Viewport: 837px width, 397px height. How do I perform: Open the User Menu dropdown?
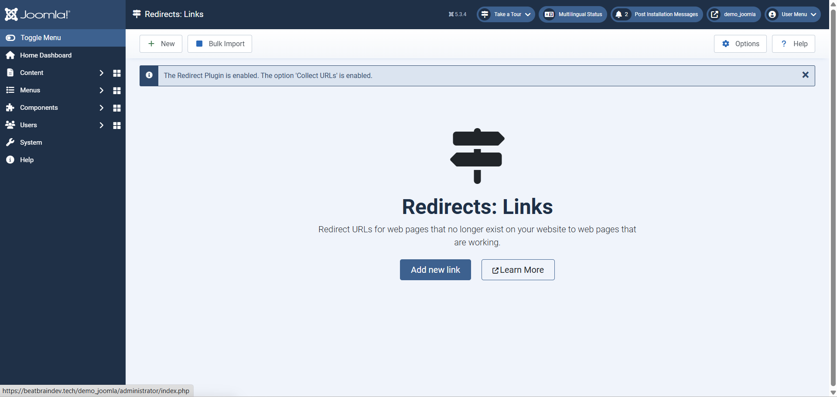click(x=793, y=14)
